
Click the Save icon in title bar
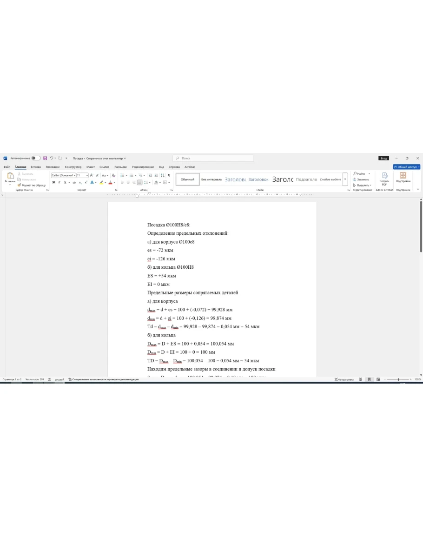(45, 158)
